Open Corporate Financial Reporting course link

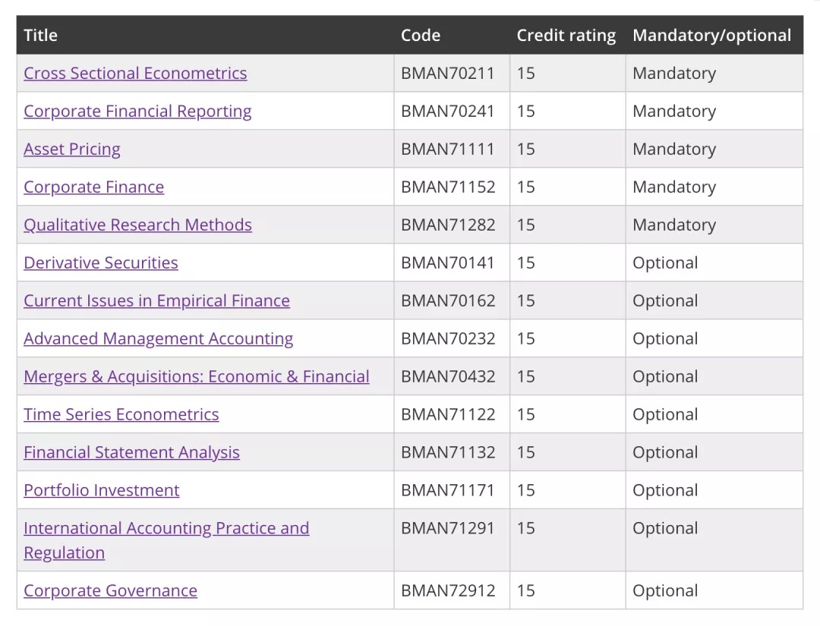pyautogui.click(x=137, y=112)
